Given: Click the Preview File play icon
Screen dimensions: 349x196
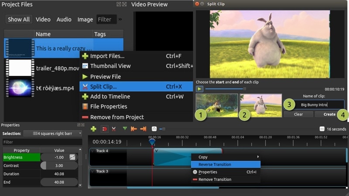Looking at the screenshot, I should pos(85,77).
